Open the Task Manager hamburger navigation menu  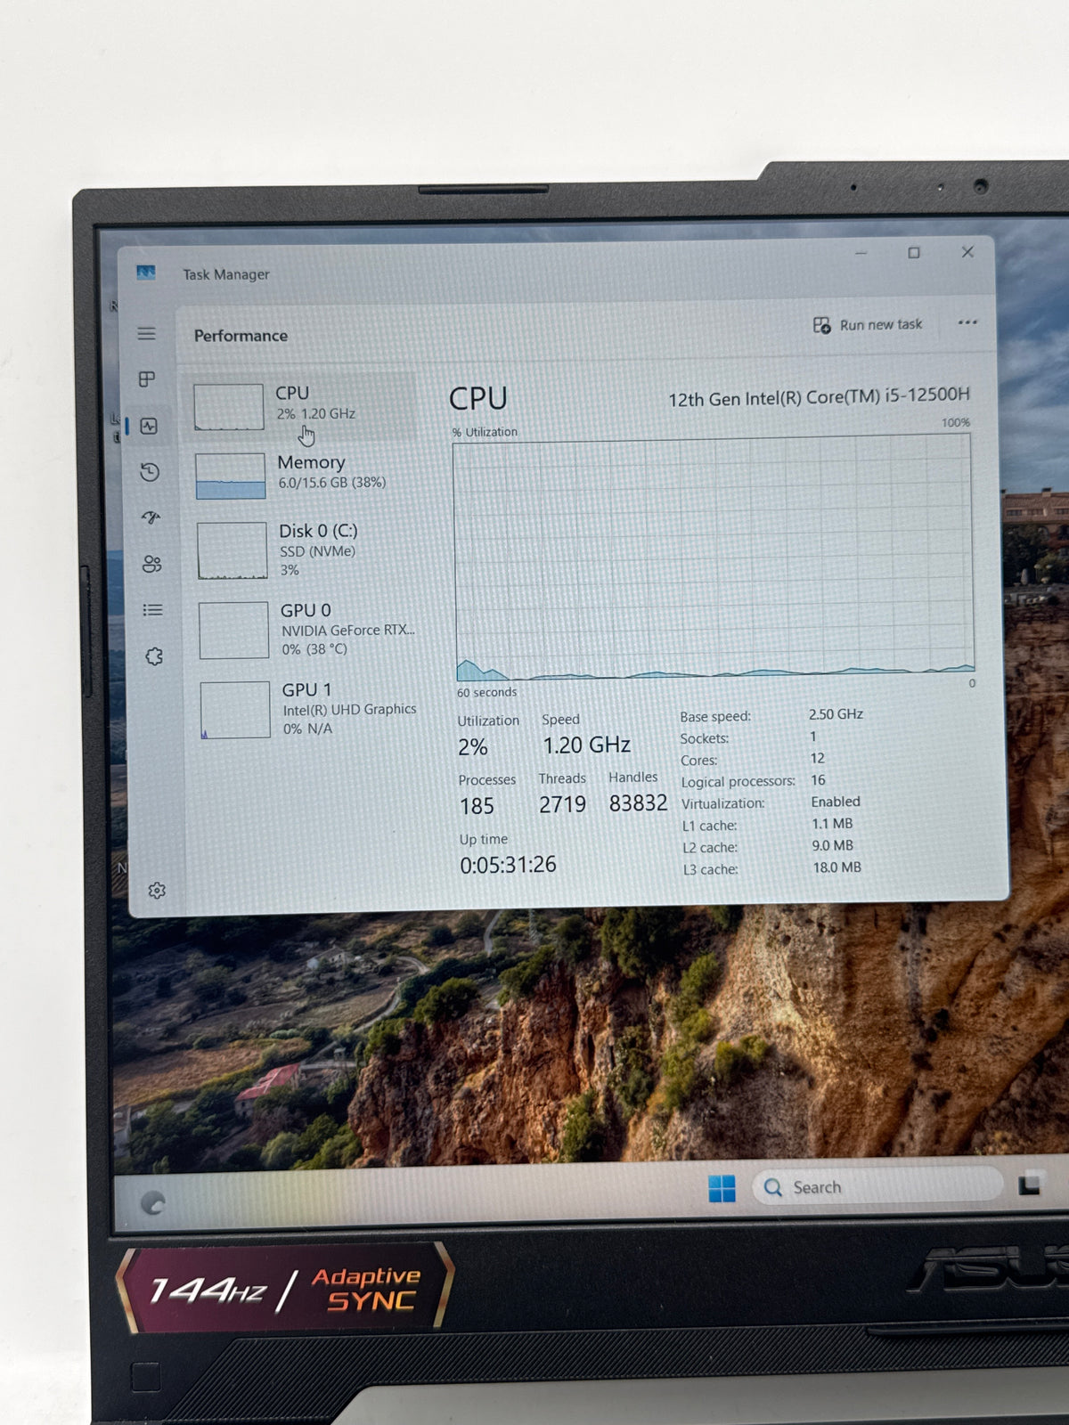point(147,334)
